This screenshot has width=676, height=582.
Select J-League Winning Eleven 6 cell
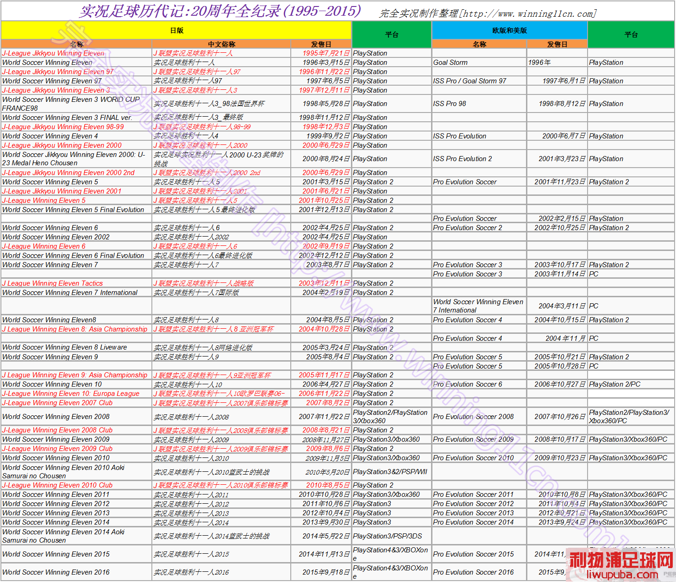click(76, 246)
